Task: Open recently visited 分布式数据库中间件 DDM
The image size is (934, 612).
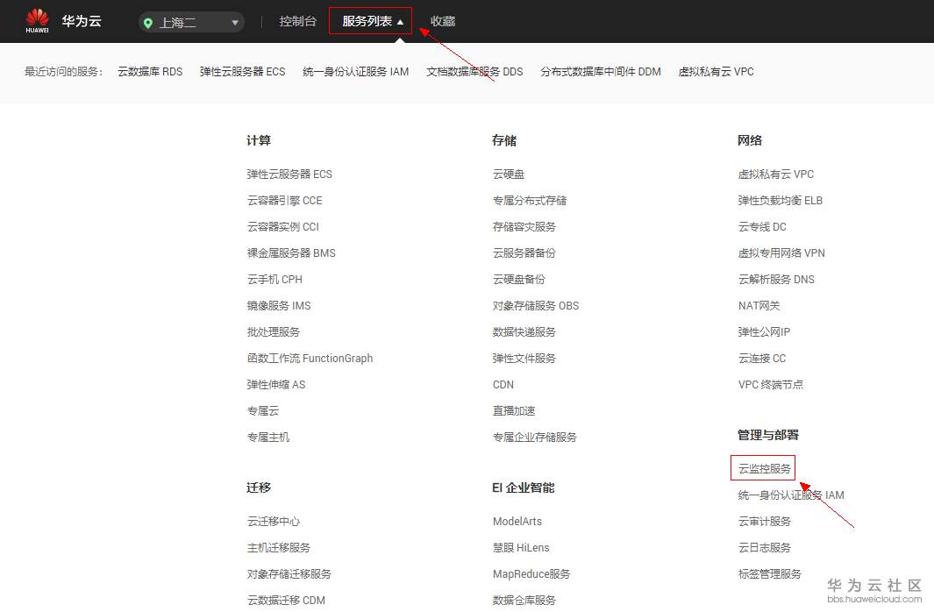Action: tap(601, 71)
